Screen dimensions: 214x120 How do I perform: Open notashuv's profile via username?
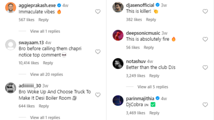tap(136, 61)
